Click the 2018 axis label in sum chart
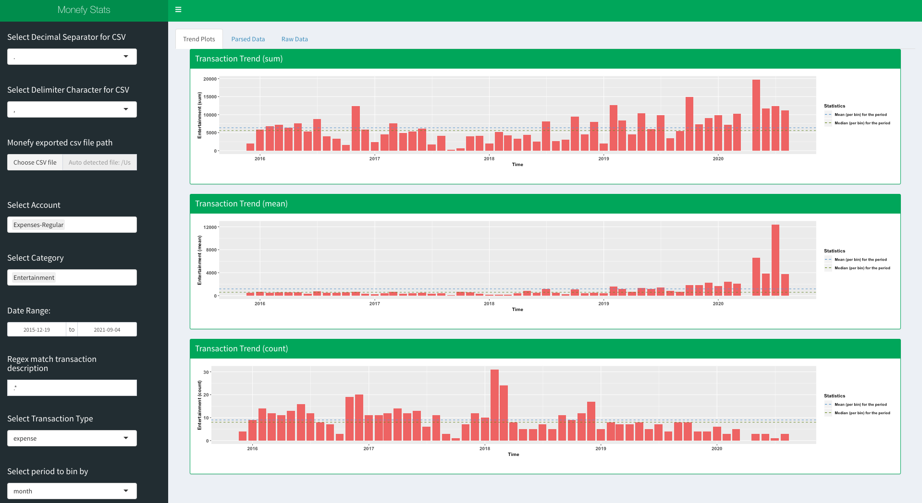This screenshot has width=922, height=503. 489,158
